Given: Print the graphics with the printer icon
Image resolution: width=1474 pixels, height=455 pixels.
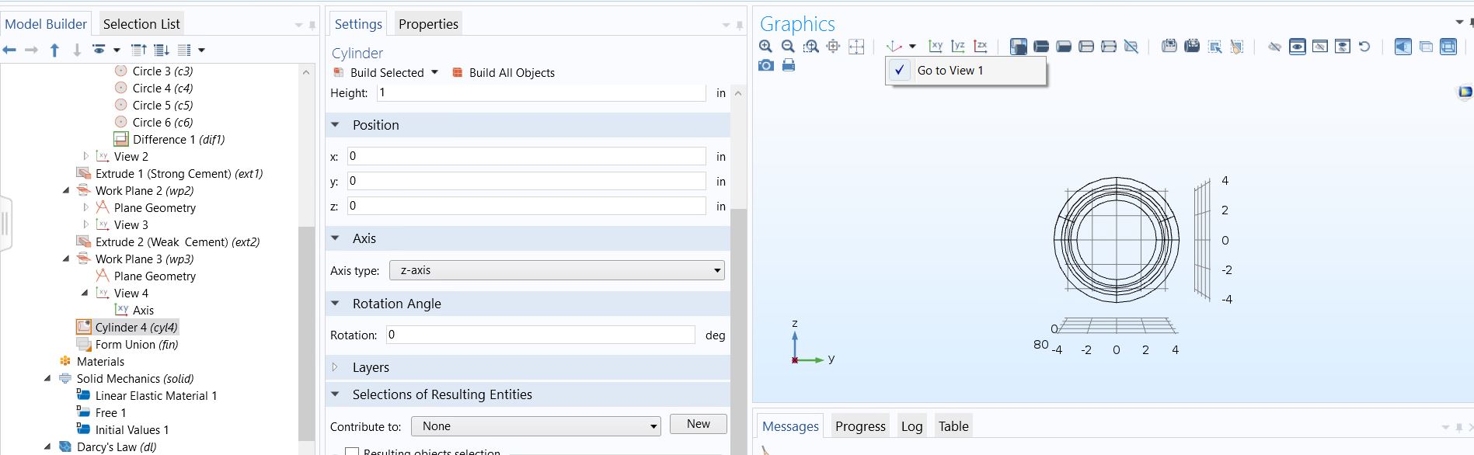Looking at the screenshot, I should coord(789,65).
